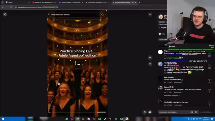Click the '#' hashtag link in description

tap(163, 24)
